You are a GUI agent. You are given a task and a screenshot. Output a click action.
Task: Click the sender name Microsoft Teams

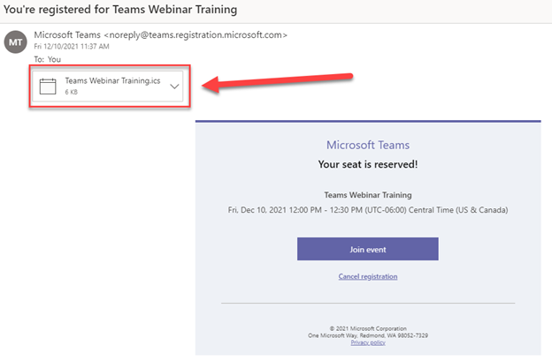click(x=69, y=34)
